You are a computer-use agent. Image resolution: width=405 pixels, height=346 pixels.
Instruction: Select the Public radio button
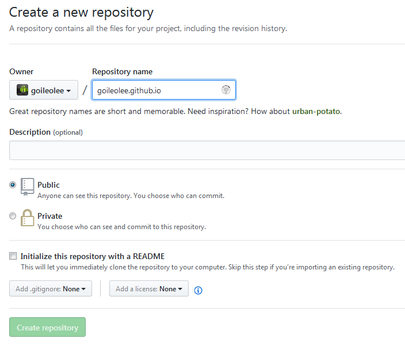click(13, 185)
